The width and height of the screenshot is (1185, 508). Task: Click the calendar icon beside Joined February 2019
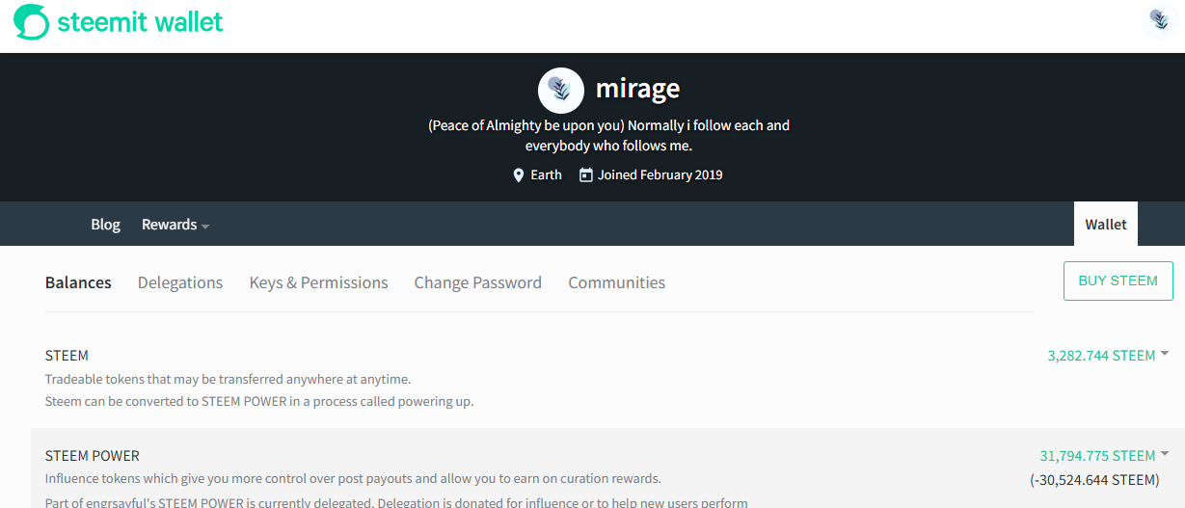pyautogui.click(x=585, y=175)
